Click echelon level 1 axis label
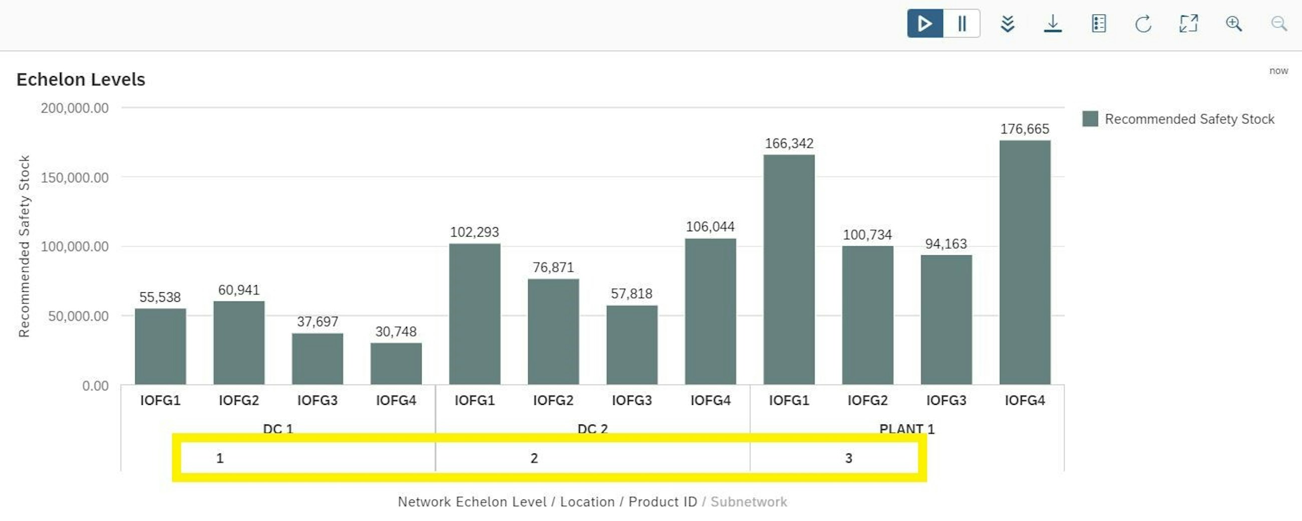This screenshot has height=521, width=1302. [220, 458]
